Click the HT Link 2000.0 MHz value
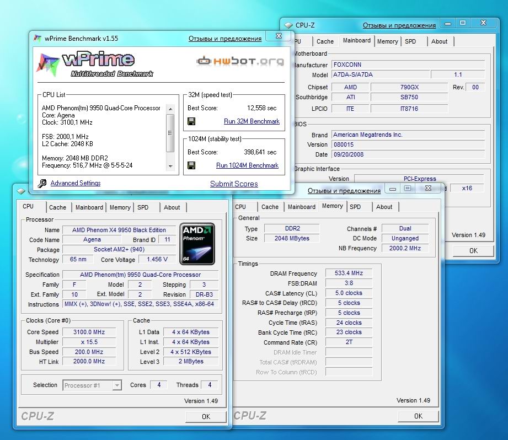 [89, 361]
